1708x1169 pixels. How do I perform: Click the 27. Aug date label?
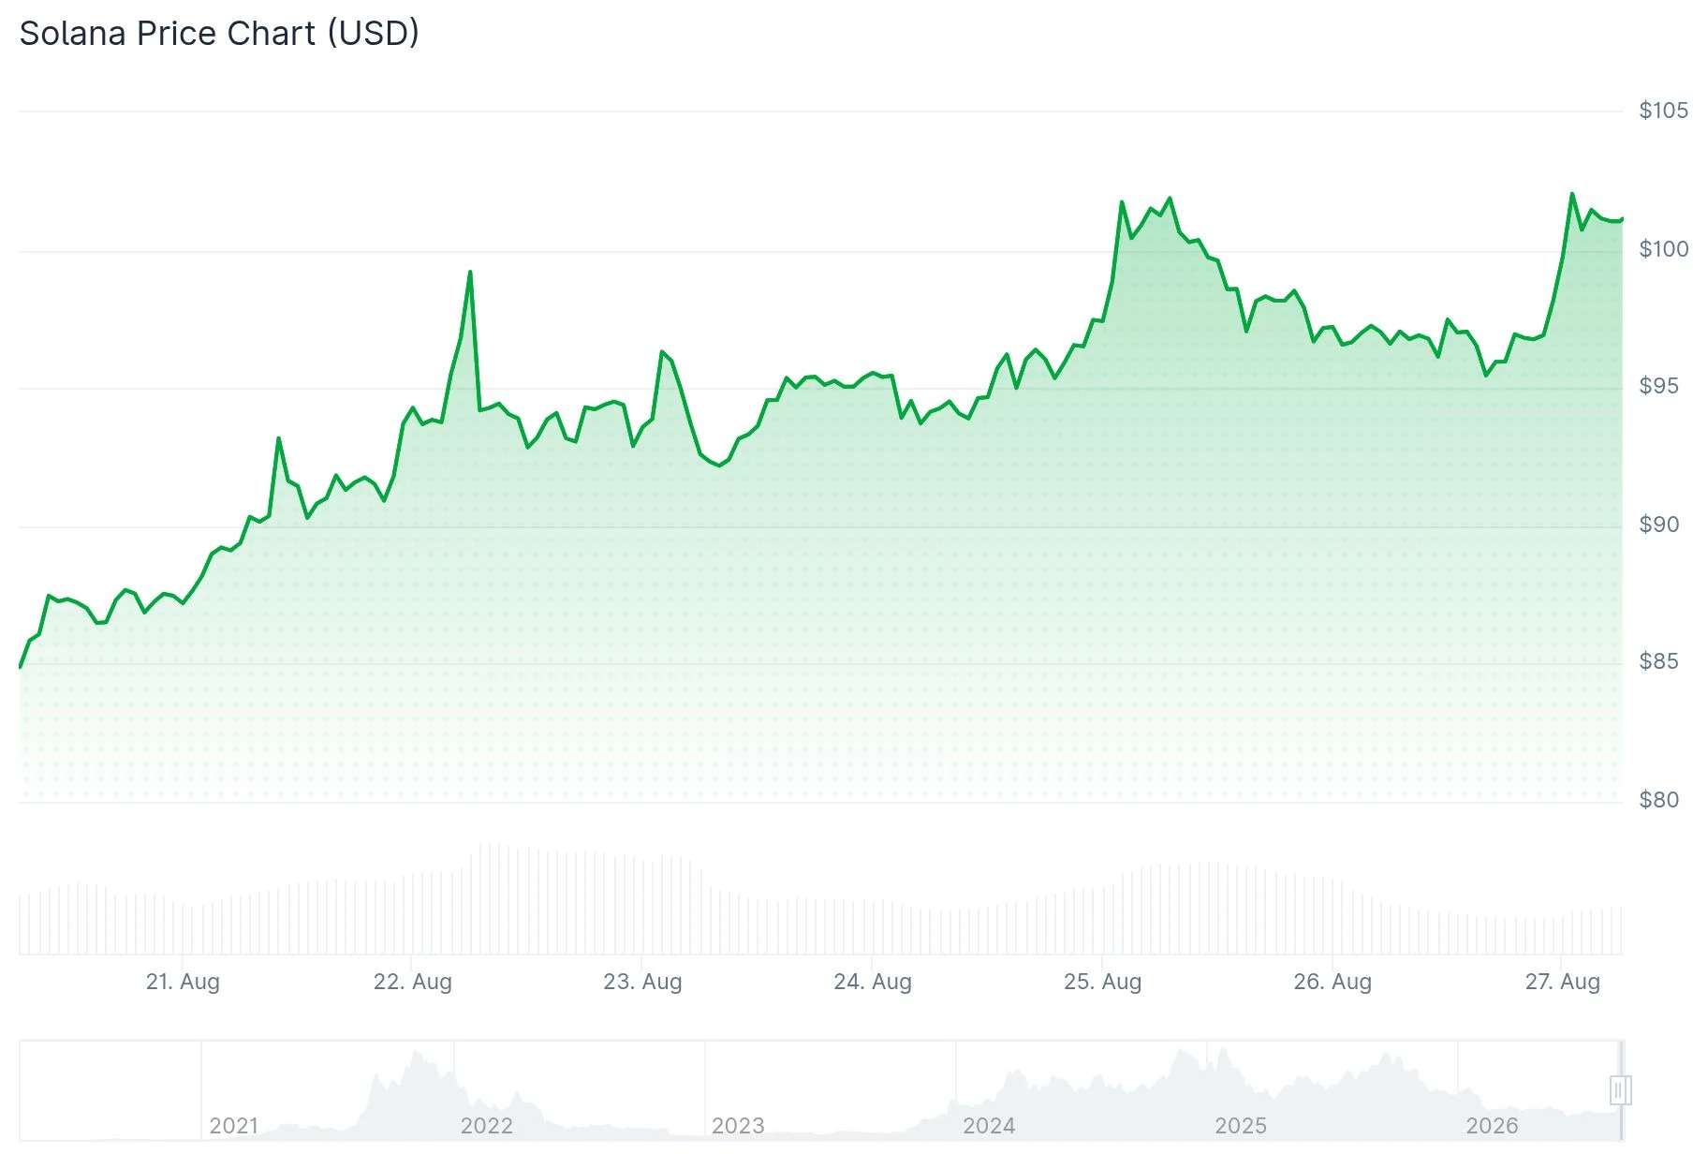(1563, 982)
